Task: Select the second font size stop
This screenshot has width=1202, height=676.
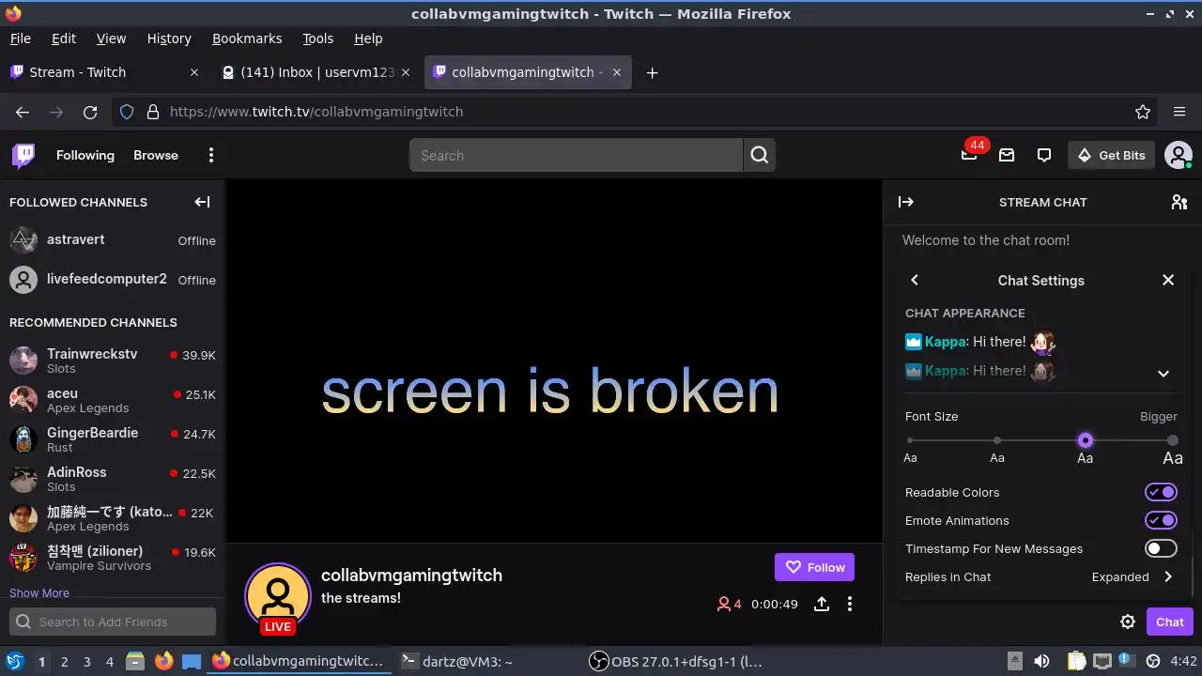Action: click(x=997, y=440)
